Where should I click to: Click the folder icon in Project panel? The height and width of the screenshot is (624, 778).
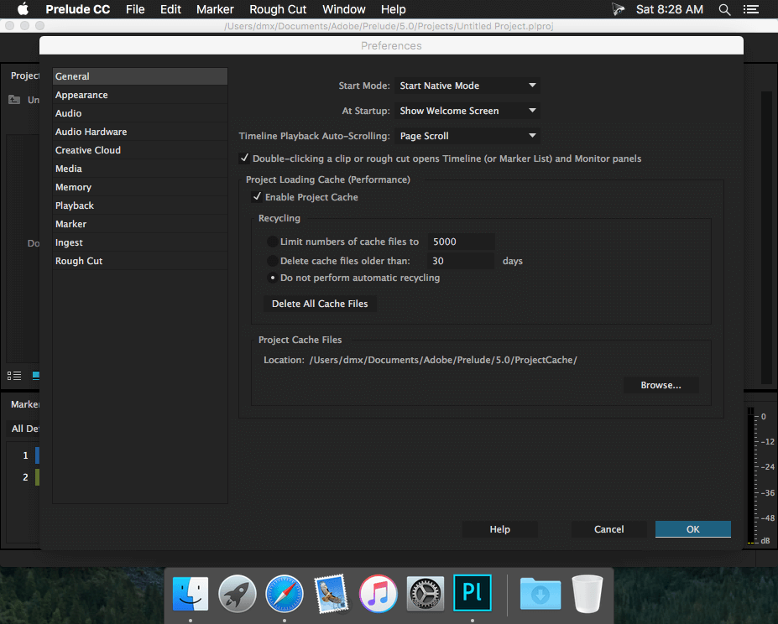tap(14, 100)
